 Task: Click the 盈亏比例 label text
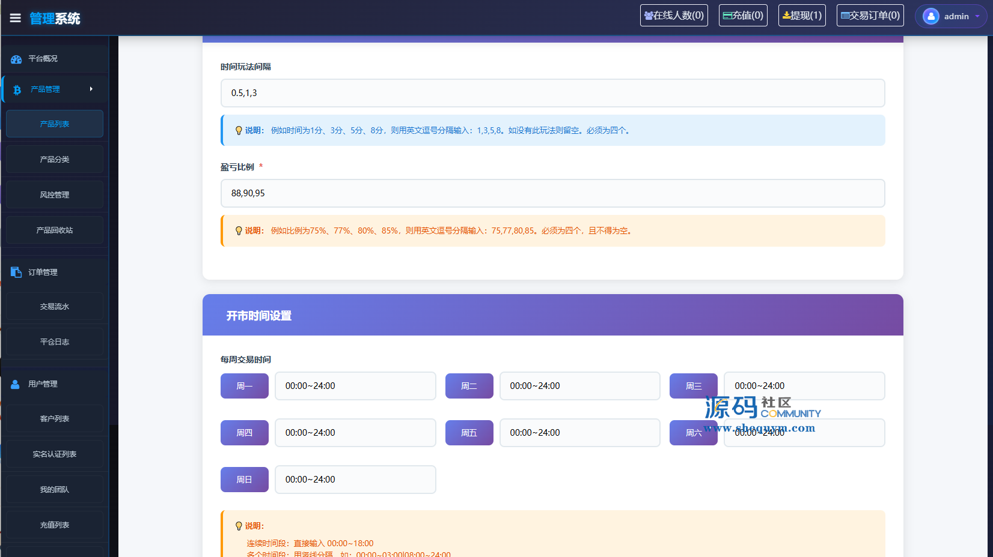(237, 167)
